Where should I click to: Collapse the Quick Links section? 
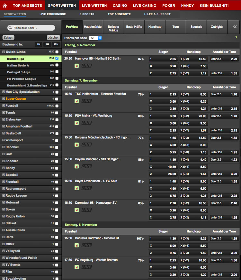tap(4, 52)
